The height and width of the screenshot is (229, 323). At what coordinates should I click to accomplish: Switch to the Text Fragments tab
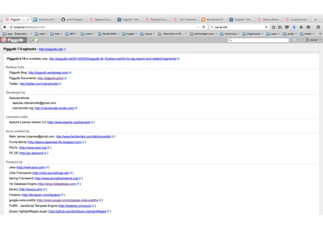click(x=185, y=19)
